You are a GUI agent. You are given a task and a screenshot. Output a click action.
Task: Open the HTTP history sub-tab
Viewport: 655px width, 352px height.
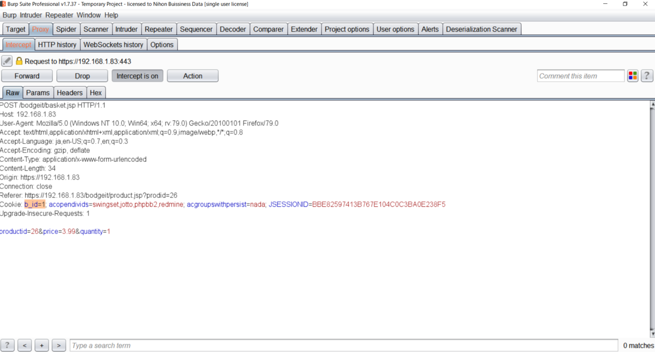[x=57, y=44]
